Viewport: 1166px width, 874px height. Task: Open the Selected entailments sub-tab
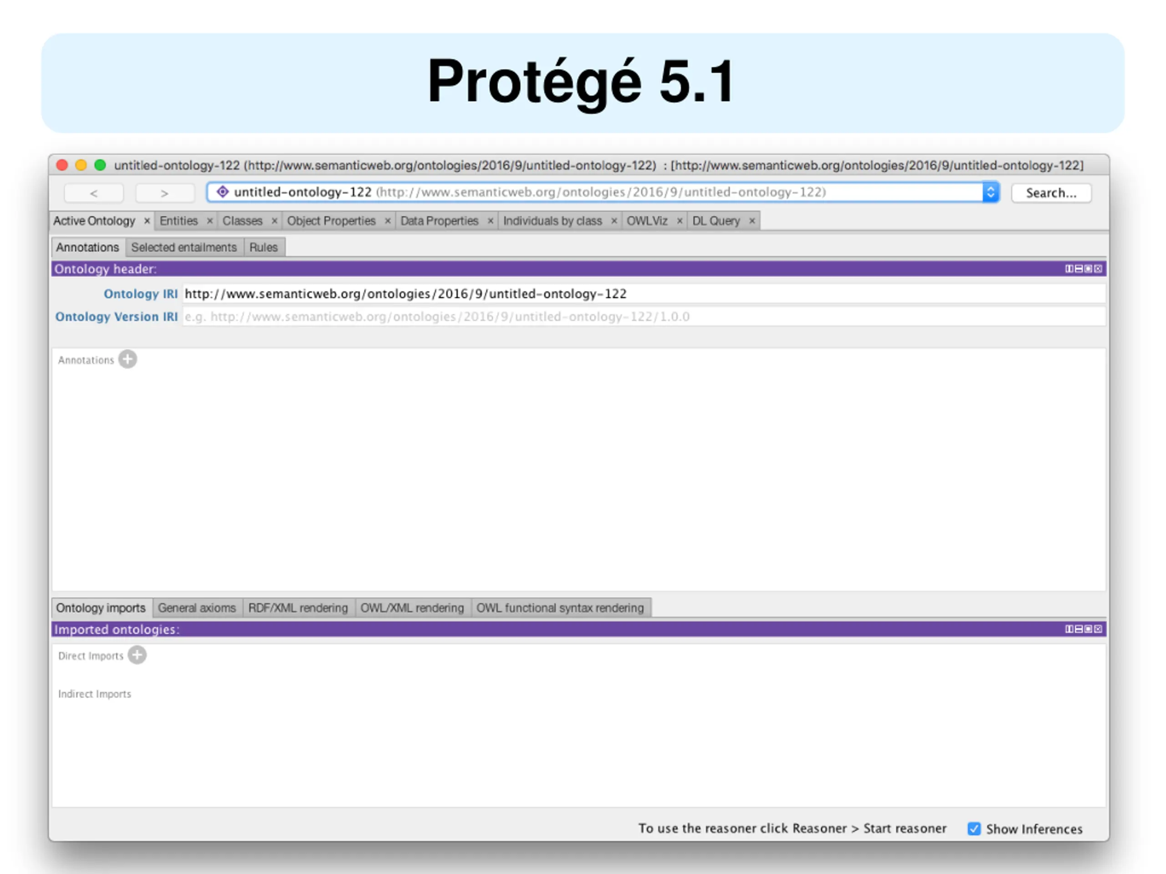[184, 247]
